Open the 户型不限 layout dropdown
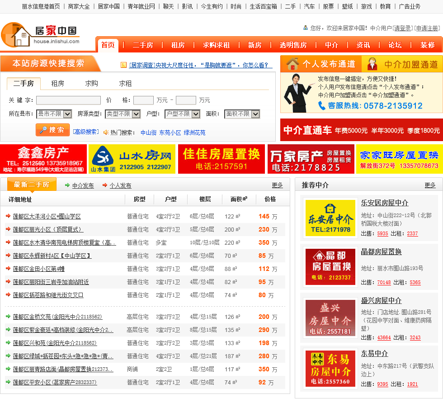Image resolution: width=443 pixels, height=403 pixels. coord(182,114)
